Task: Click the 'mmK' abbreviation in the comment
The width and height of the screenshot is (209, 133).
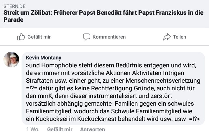Action: pos(45,96)
